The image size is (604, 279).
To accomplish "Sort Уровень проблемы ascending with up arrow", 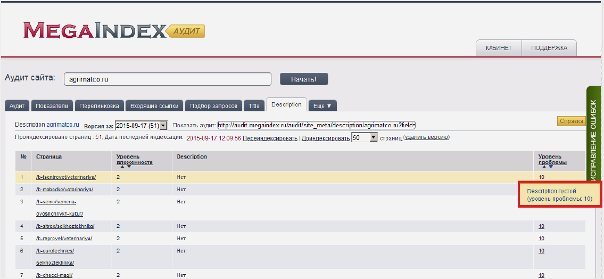I will 544,167.
